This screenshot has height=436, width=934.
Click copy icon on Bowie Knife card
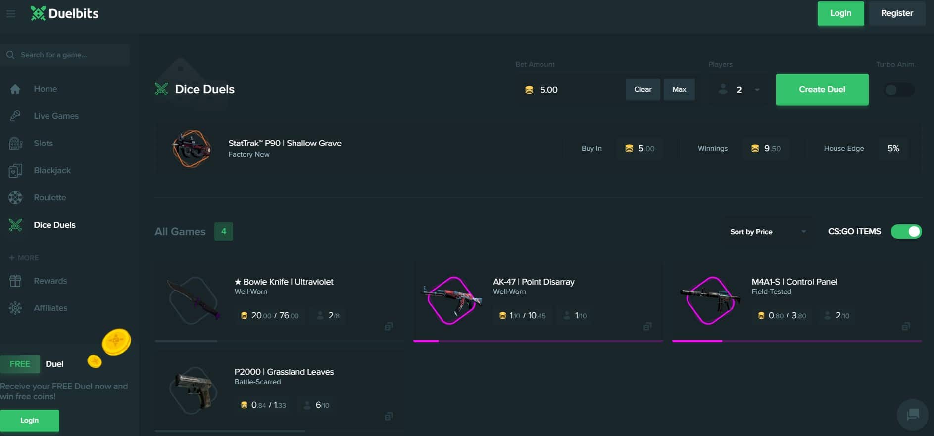(389, 326)
